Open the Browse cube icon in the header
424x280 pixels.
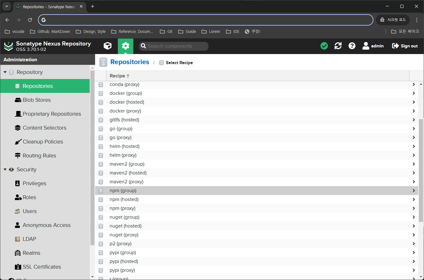point(107,46)
